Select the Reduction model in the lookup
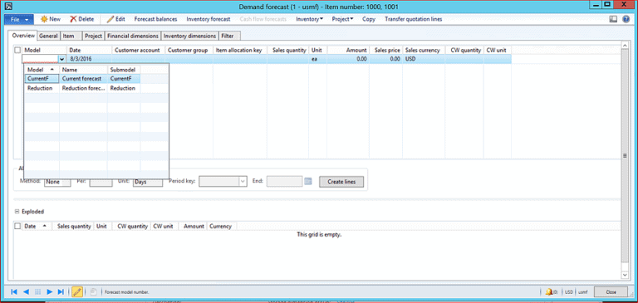Image resolution: width=638 pixels, height=303 pixels. point(40,88)
